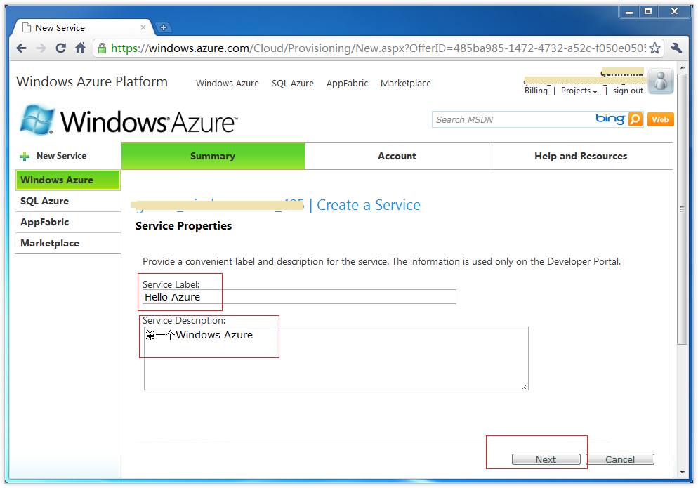Switch to the Account tab

[x=397, y=156]
